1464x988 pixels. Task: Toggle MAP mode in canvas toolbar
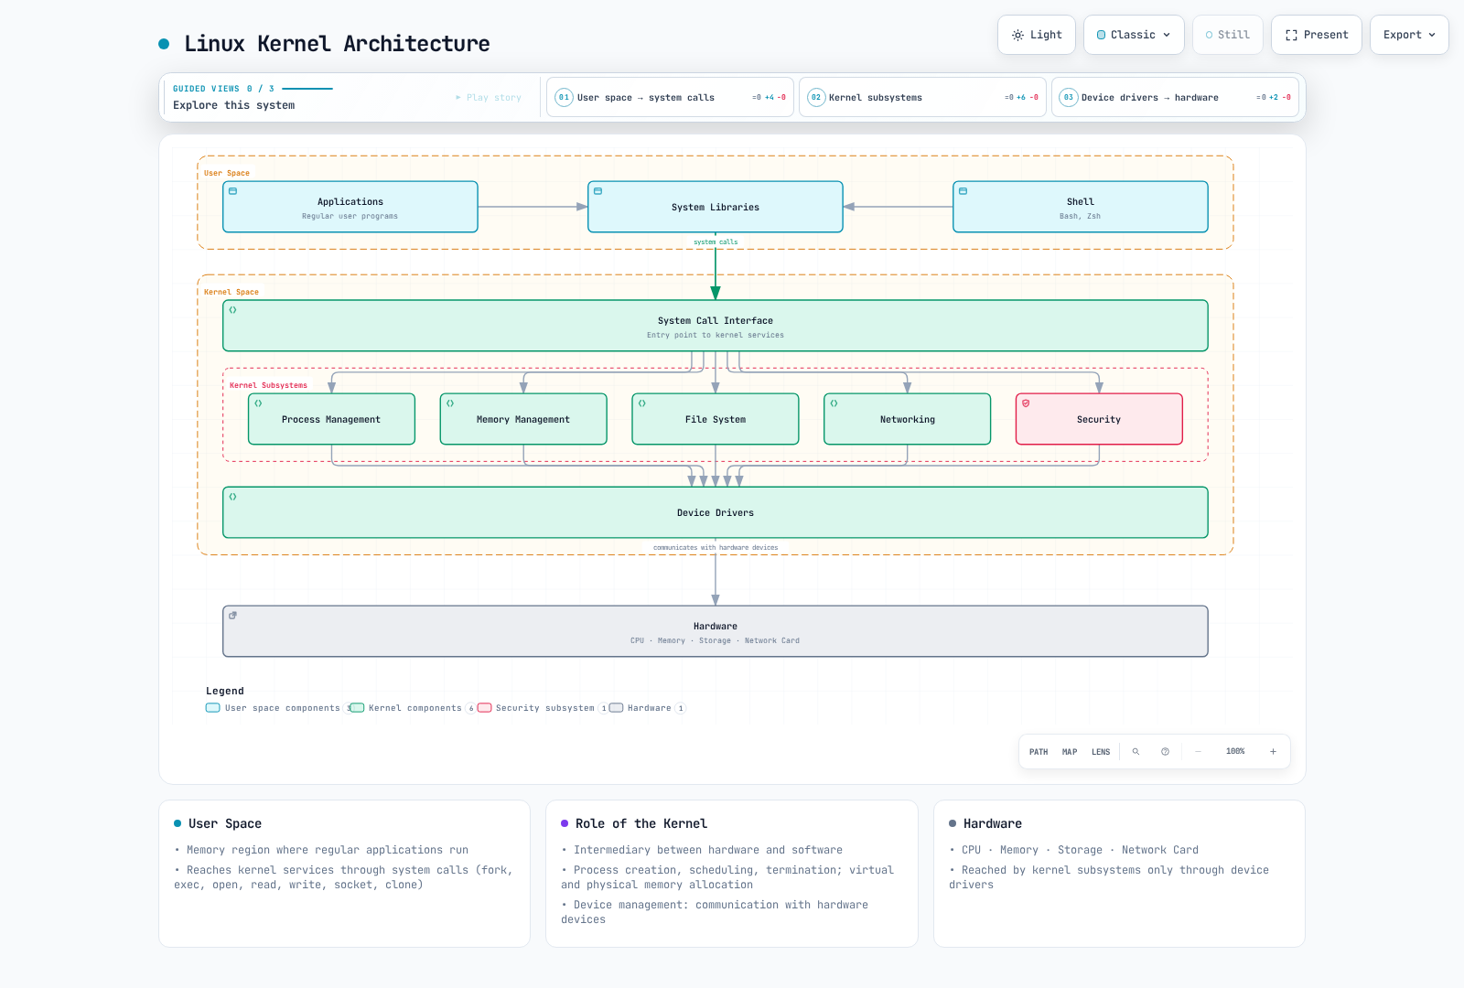pos(1070,752)
